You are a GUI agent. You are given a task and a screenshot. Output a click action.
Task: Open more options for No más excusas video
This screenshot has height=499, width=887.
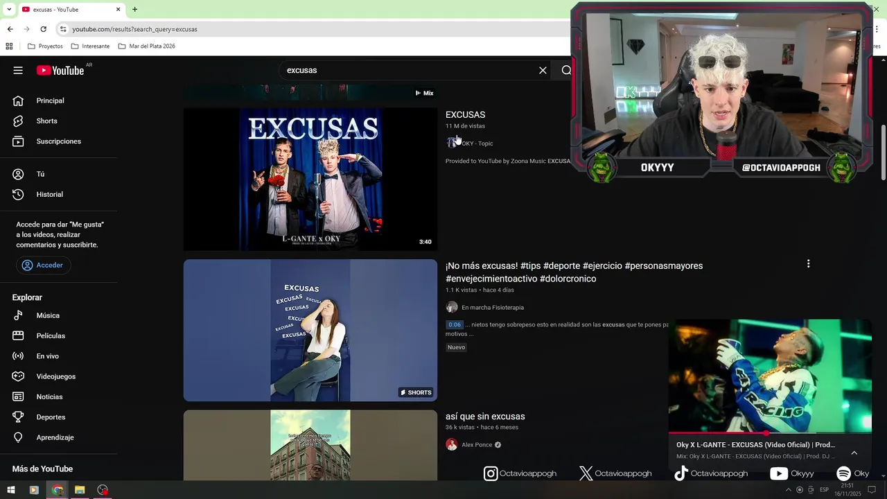tap(808, 263)
